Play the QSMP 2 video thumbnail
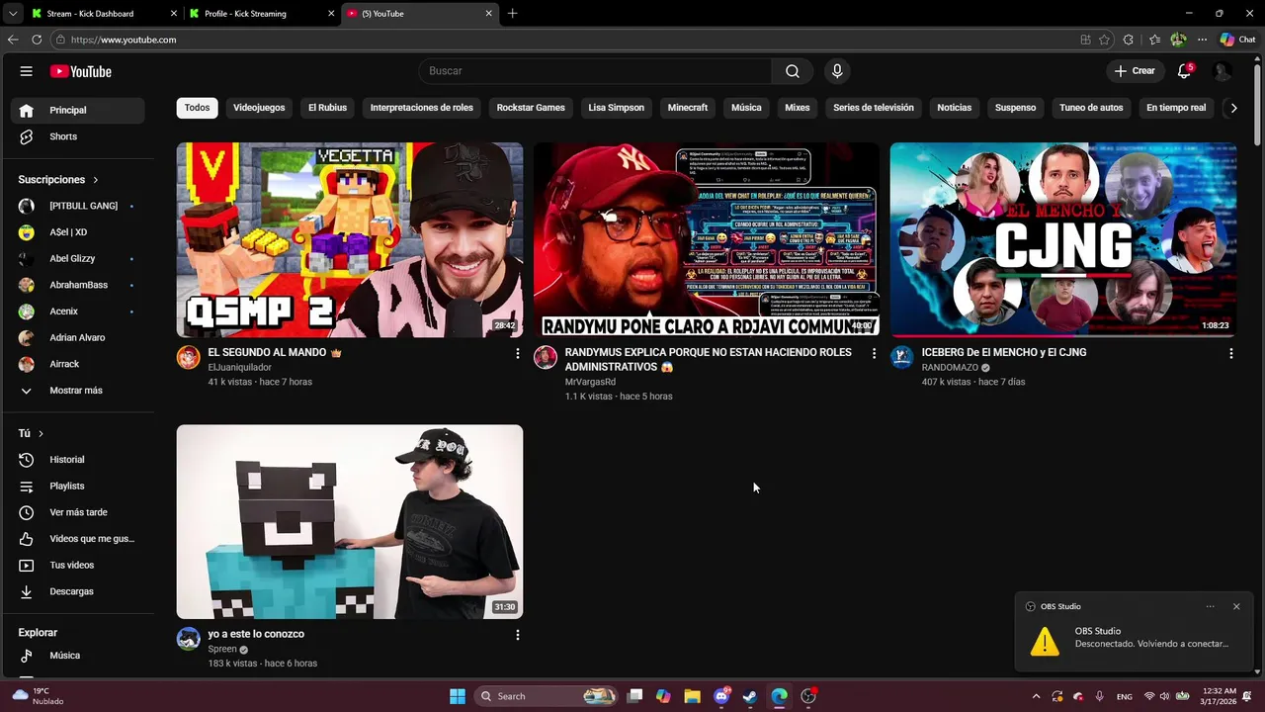1265x712 pixels. coord(350,240)
